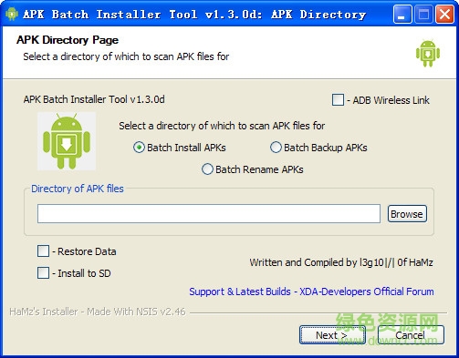
Task: Tick the Restore Data checkbox
Action: tap(43, 251)
